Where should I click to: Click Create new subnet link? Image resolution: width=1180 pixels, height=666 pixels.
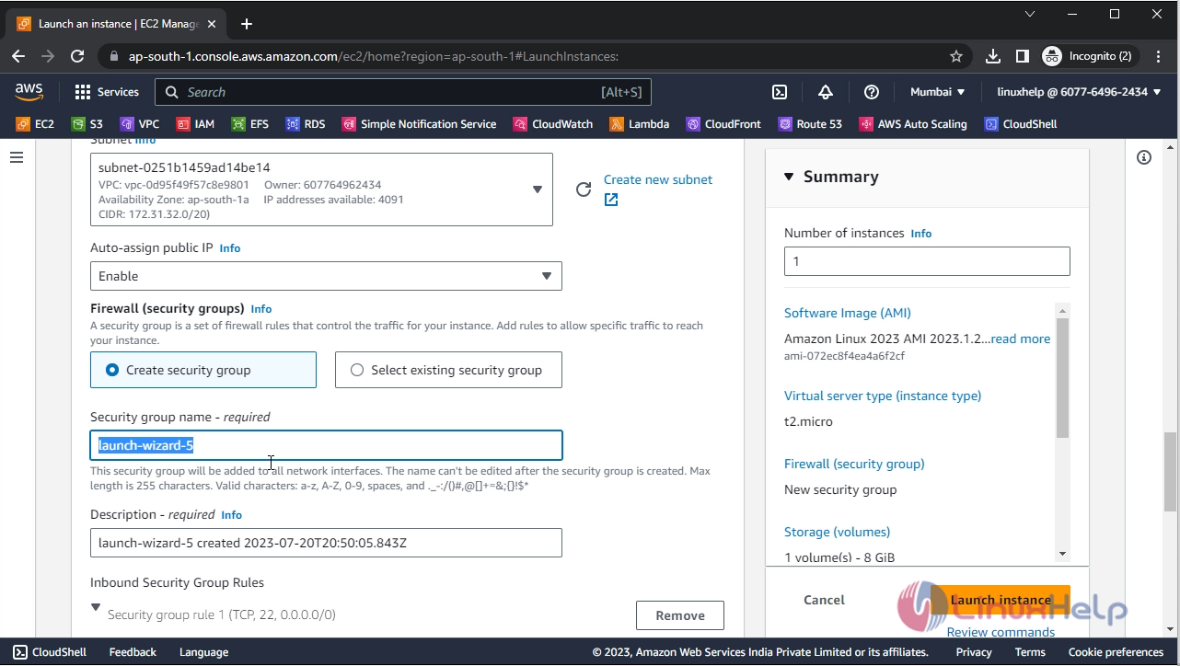tap(658, 179)
